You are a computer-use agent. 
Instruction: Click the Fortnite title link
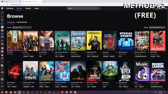click(25, 52)
